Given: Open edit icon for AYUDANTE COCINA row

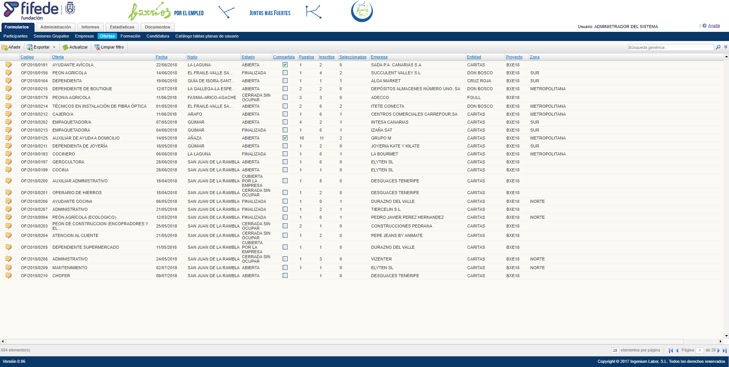Looking at the screenshot, I should click(x=8, y=201).
